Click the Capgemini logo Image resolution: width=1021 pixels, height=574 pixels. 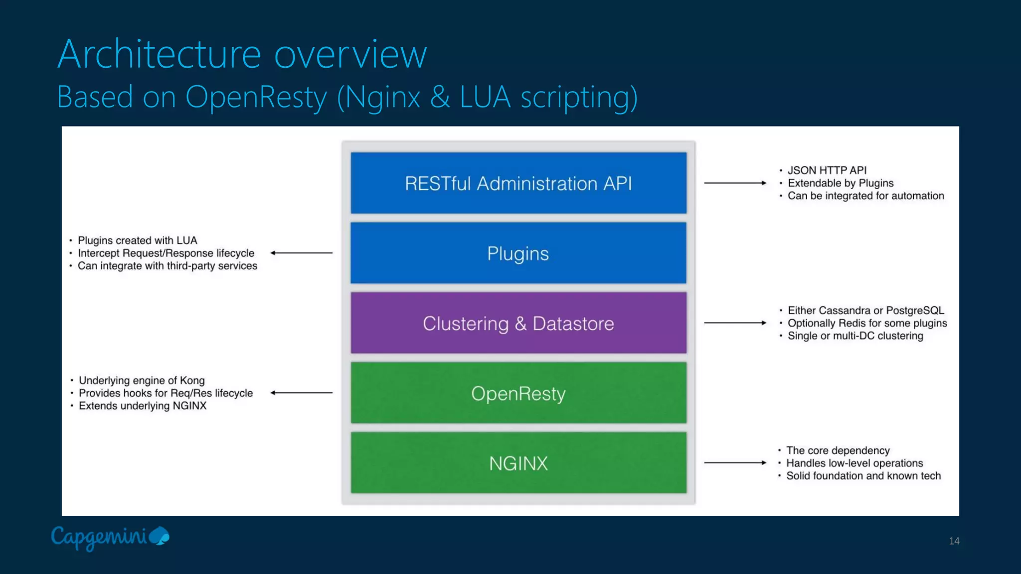[110, 538]
